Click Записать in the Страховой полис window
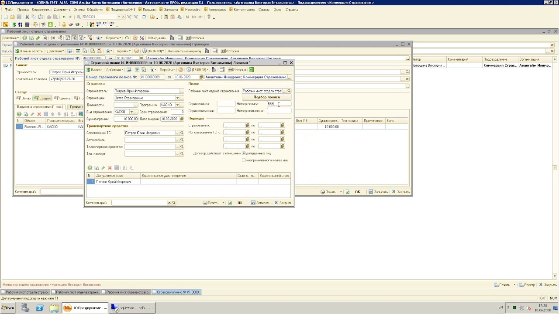The width and height of the screenshot is (559, 314). point(260,203)
